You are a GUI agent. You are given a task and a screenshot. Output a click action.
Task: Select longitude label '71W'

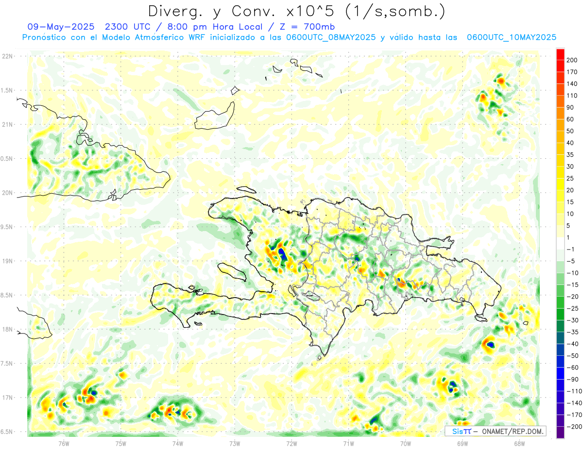[x=348, y=443]
